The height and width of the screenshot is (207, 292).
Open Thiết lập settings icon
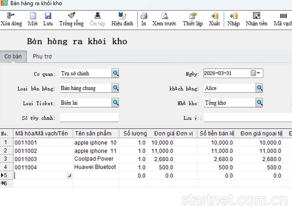tap(193, 15)
